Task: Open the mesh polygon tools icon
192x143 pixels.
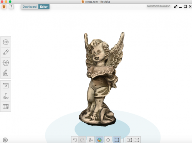Action: pyautogui.click(x=6, y=63)
